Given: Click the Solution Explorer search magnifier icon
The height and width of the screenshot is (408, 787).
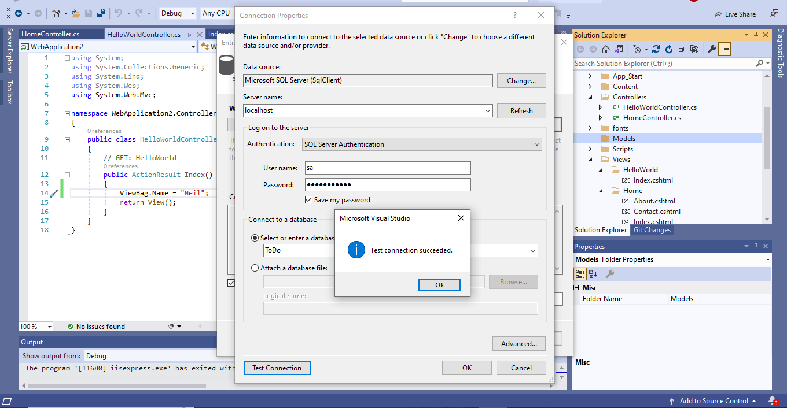Looking at the screenshot, I should pyautogui.click(x=759, y=63).
